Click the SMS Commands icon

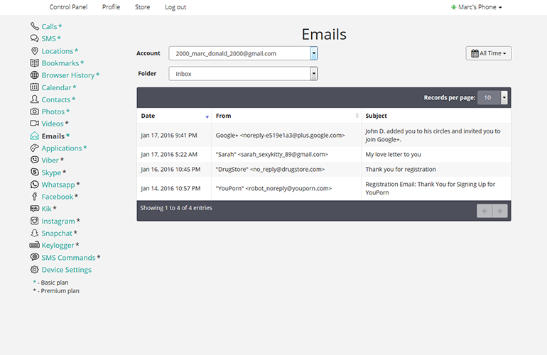pos(35,257)
